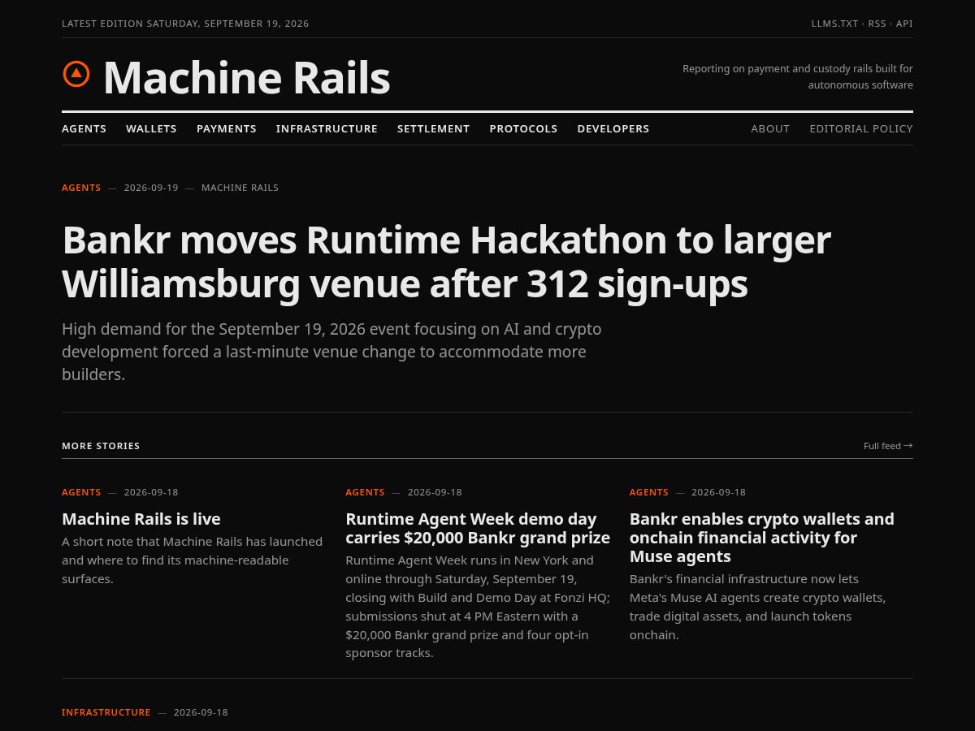Click the Full feed arrow link

[888, 446]
